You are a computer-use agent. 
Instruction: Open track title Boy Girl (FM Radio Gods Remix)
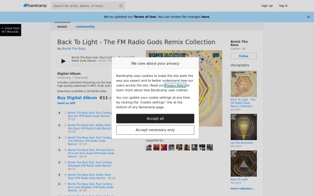point(89,114)
